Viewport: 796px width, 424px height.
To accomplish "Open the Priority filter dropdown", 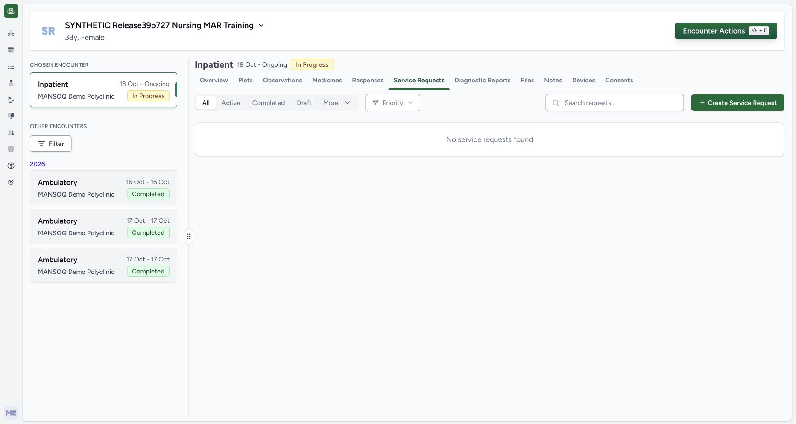I will pyautogui.click(x=392, y=103).
